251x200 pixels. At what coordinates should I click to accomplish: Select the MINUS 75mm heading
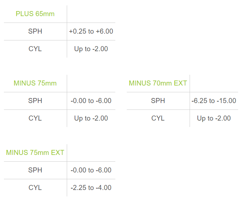click(35, 83)
